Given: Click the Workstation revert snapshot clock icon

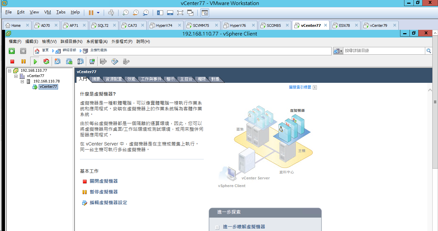Looking at the screenshot, I should click(x=136, y=12).
